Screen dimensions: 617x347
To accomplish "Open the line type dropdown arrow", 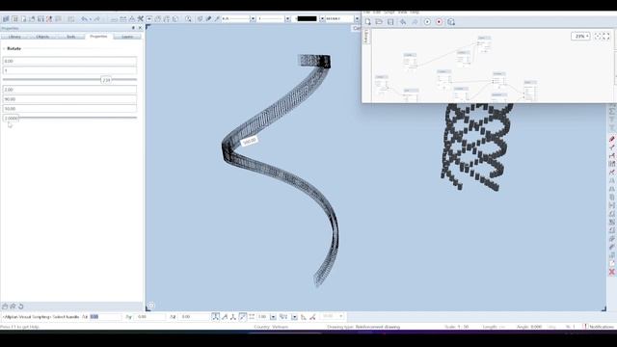I will [x=287, y=19].
